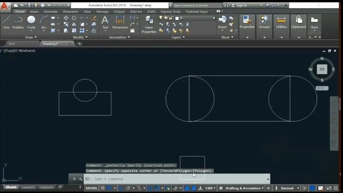
Task: Toggle annotation visibility icon in status bar
Action: pyautogui.click(x=187, y=188)
